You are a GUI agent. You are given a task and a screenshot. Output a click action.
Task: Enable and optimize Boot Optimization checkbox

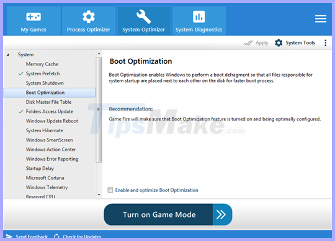(x=110, y=190)
